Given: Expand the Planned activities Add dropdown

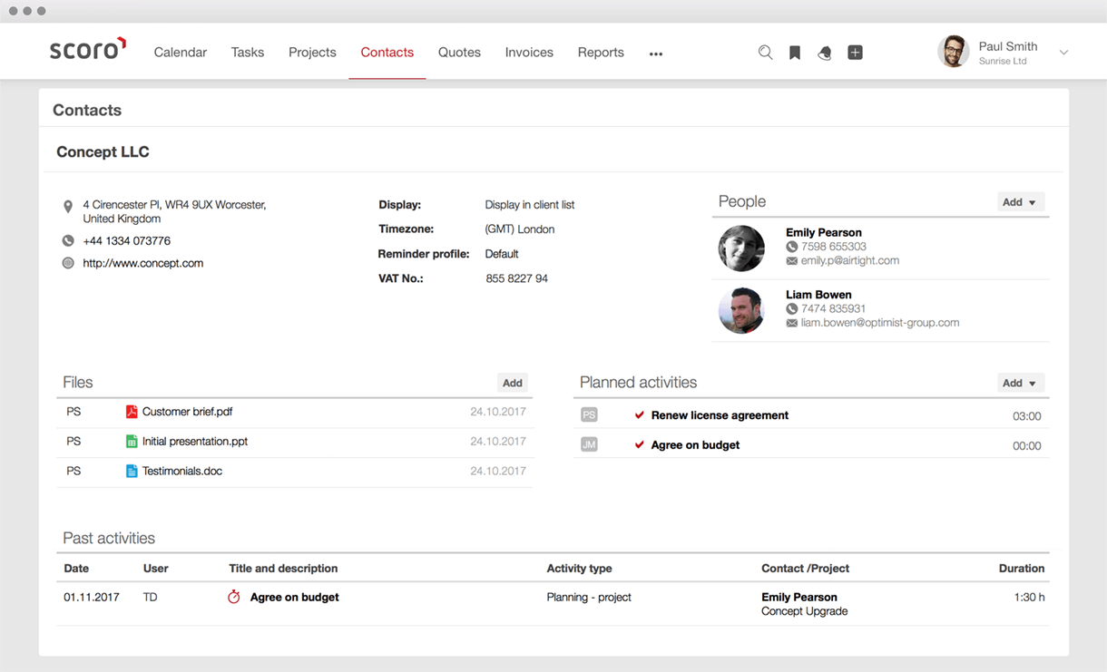Looking at the screenshot, I should pyautogui.click(x=1021, y=383).
